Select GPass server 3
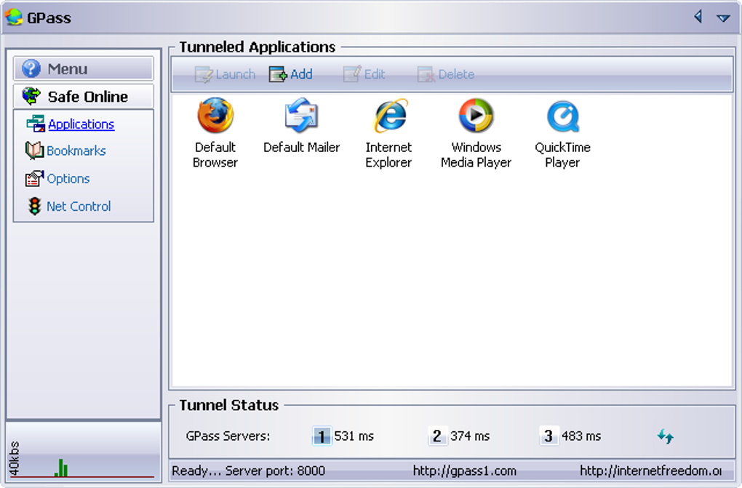The width and height of the screenshot is (742, 488). pyautogui.click(x=548, y=436)
